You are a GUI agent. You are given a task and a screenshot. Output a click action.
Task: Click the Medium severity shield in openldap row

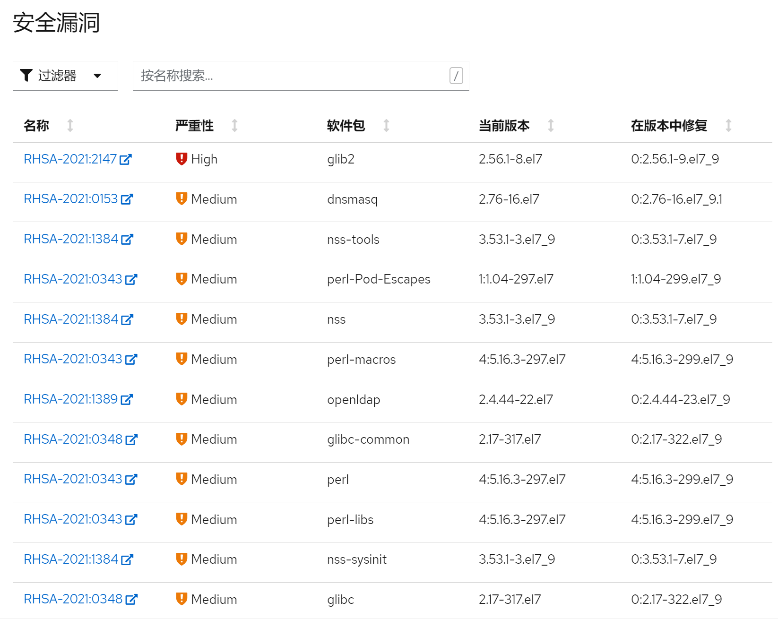(x=181, y=399)
